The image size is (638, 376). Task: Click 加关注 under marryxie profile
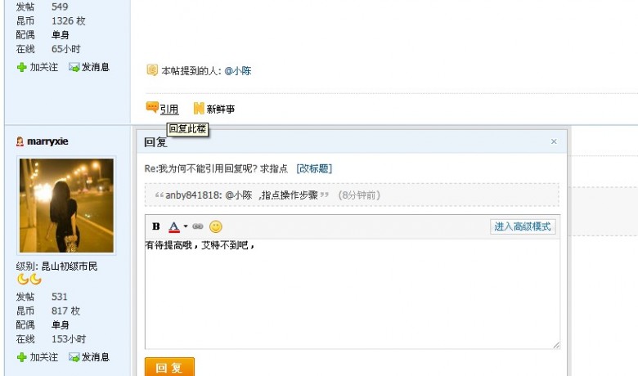click(x=38, y=357)
